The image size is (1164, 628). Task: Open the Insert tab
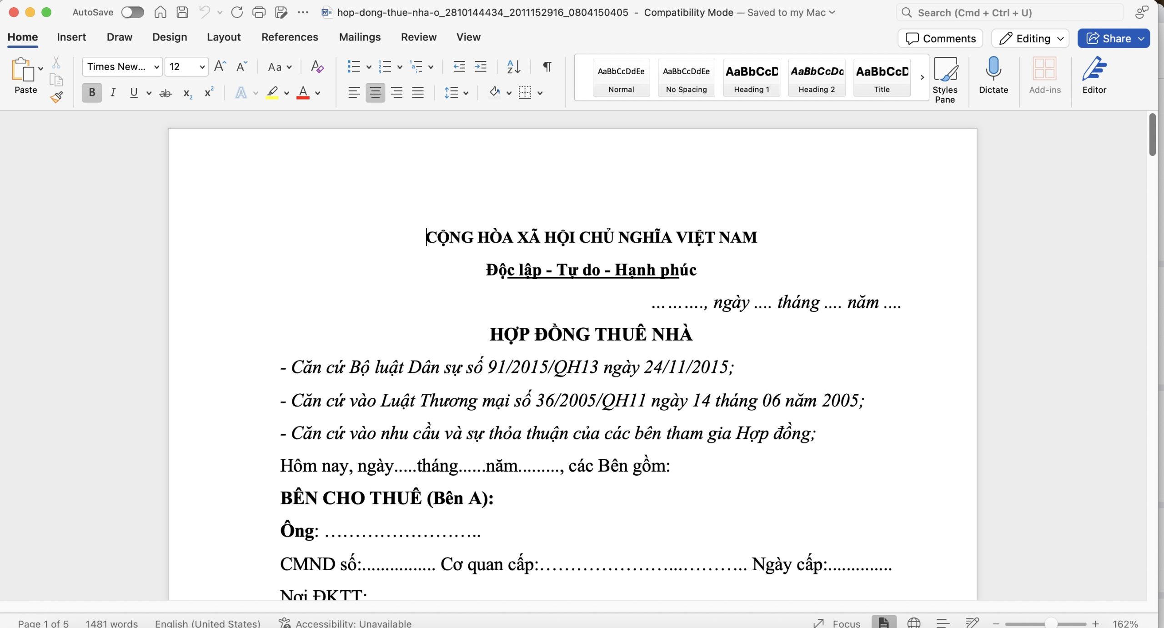pyautogui.click(x=71, y=37)
